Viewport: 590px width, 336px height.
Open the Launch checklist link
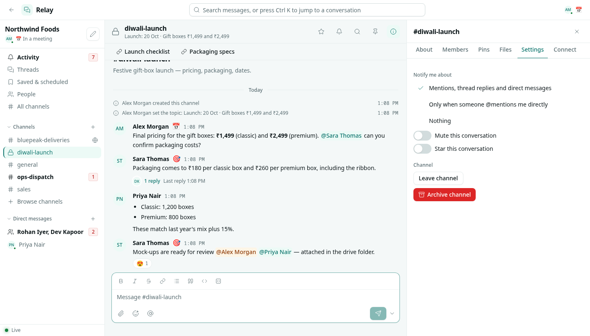143,52
